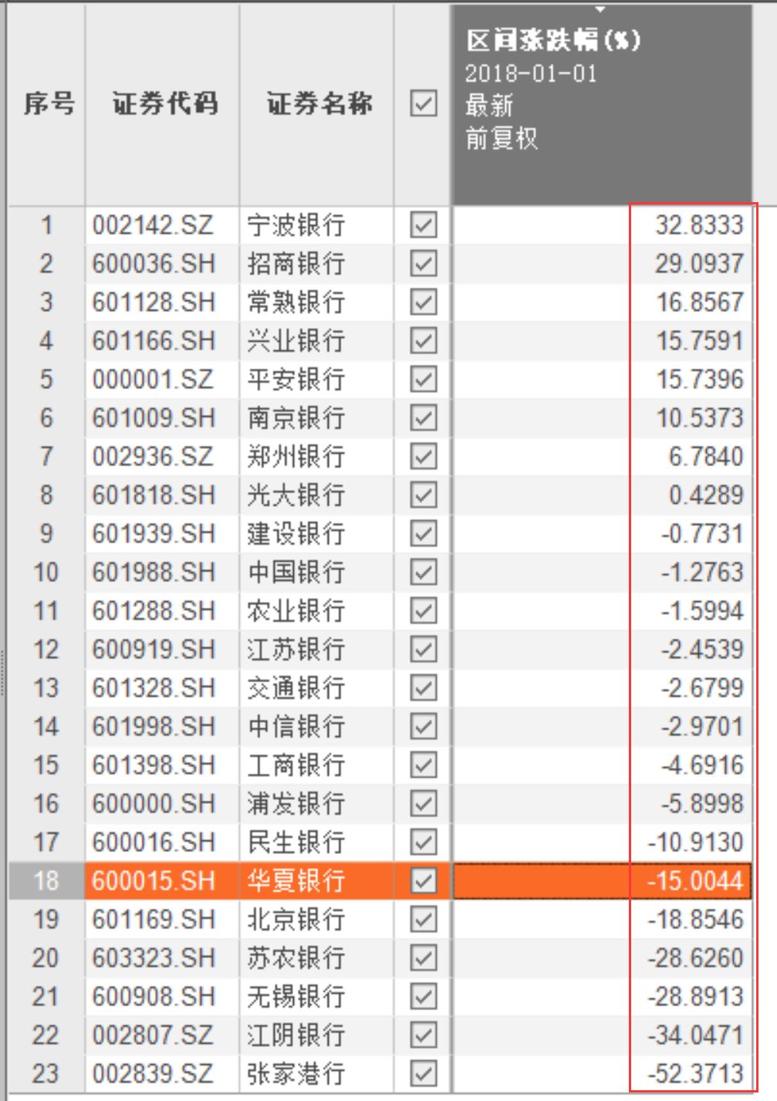Click the name 中国银行

coord(296,572)
